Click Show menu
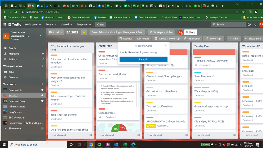 253,39
